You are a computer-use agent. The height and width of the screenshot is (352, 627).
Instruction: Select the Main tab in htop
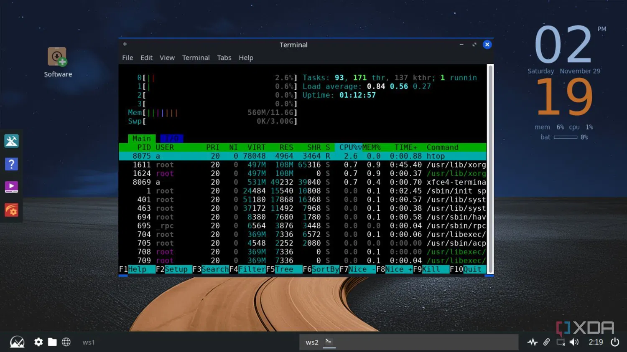142,139
